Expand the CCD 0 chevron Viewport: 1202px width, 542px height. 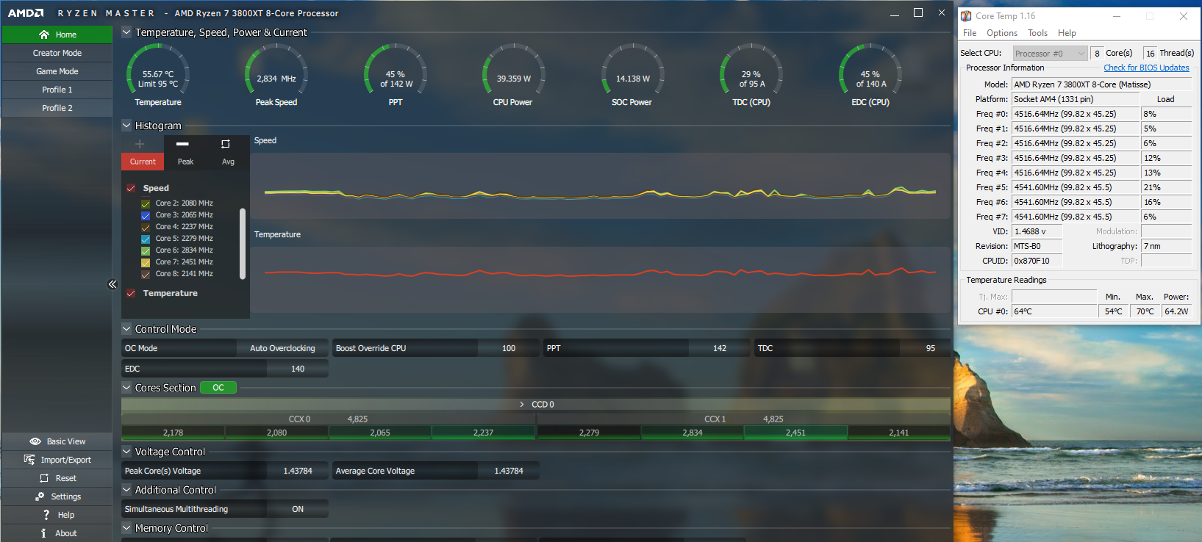(522, 405)
